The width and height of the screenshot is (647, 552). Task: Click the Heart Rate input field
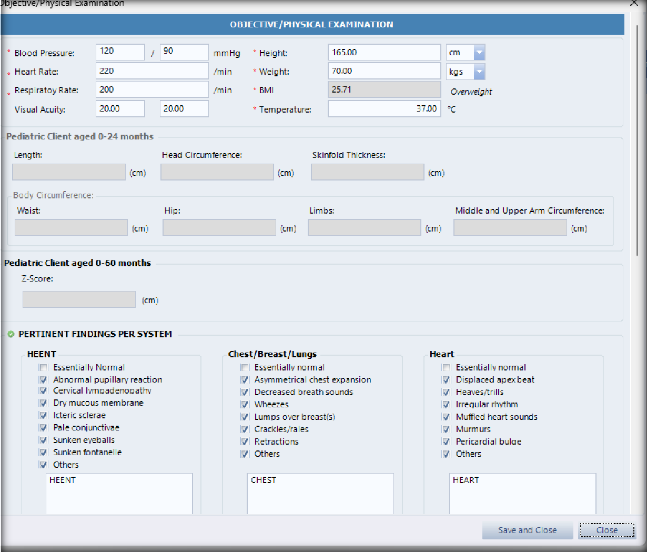tap(151, 71)
